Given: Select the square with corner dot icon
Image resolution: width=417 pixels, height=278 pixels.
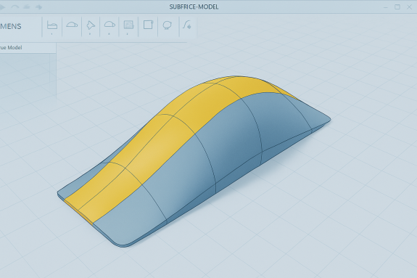Looking at the screenshot, I should (149, 25).
